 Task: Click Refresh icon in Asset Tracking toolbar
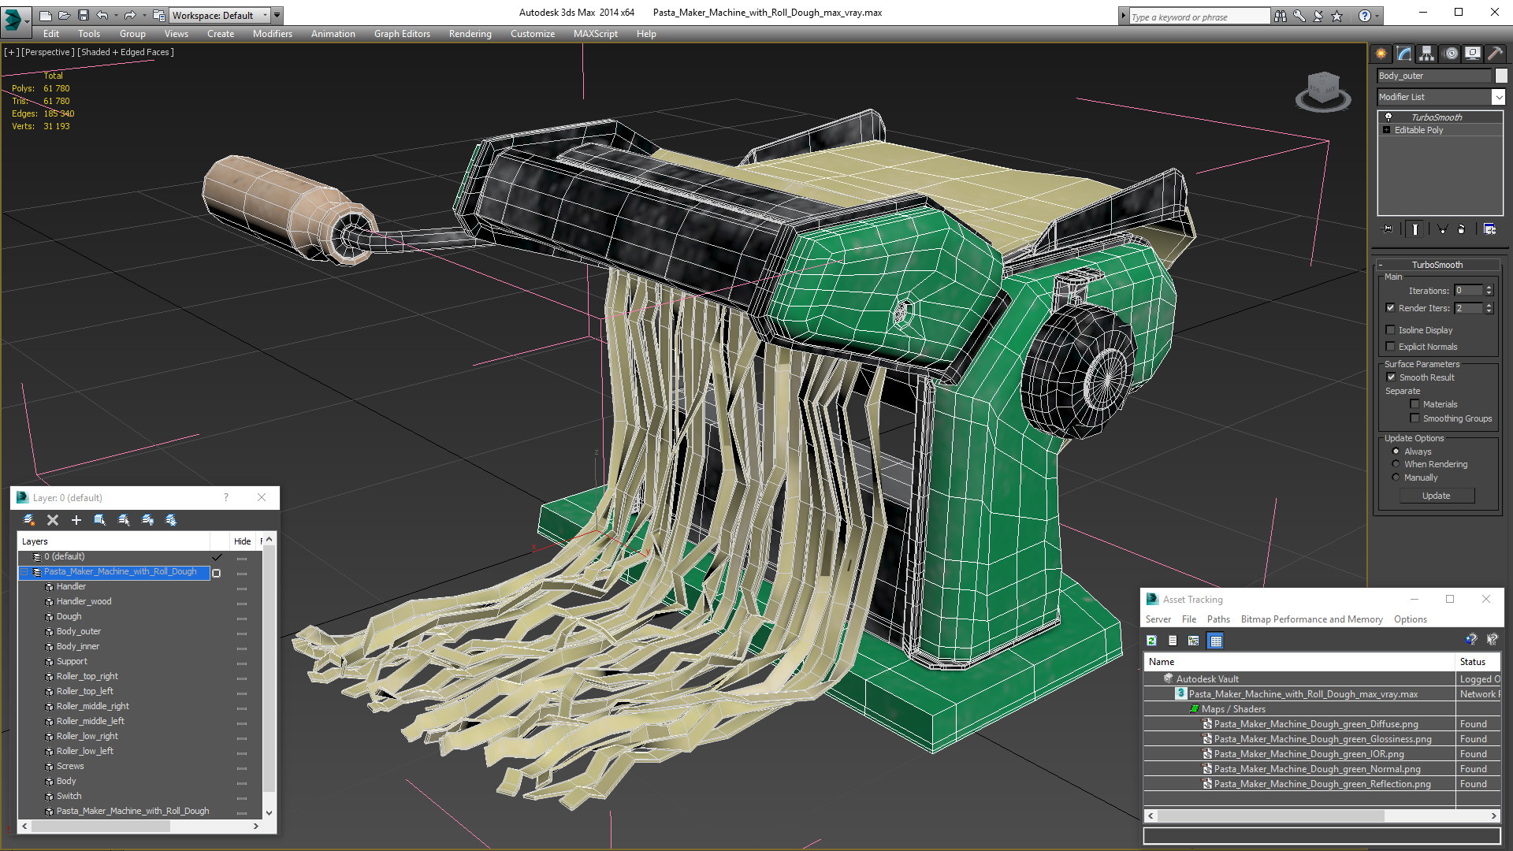click(x=1151, y=641)
